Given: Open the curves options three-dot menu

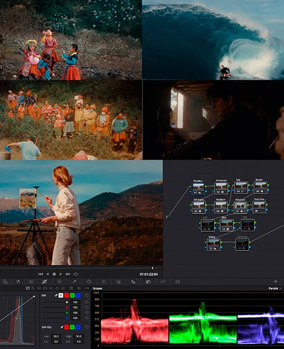Looking at the screenshot, I should point(87,288).
